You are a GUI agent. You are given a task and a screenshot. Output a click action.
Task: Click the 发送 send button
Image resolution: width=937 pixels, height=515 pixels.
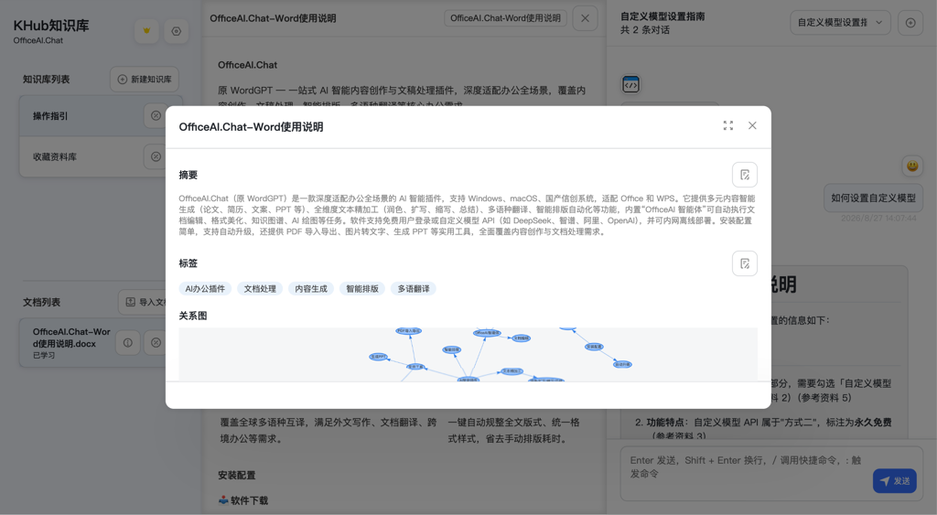click(895, 481)
